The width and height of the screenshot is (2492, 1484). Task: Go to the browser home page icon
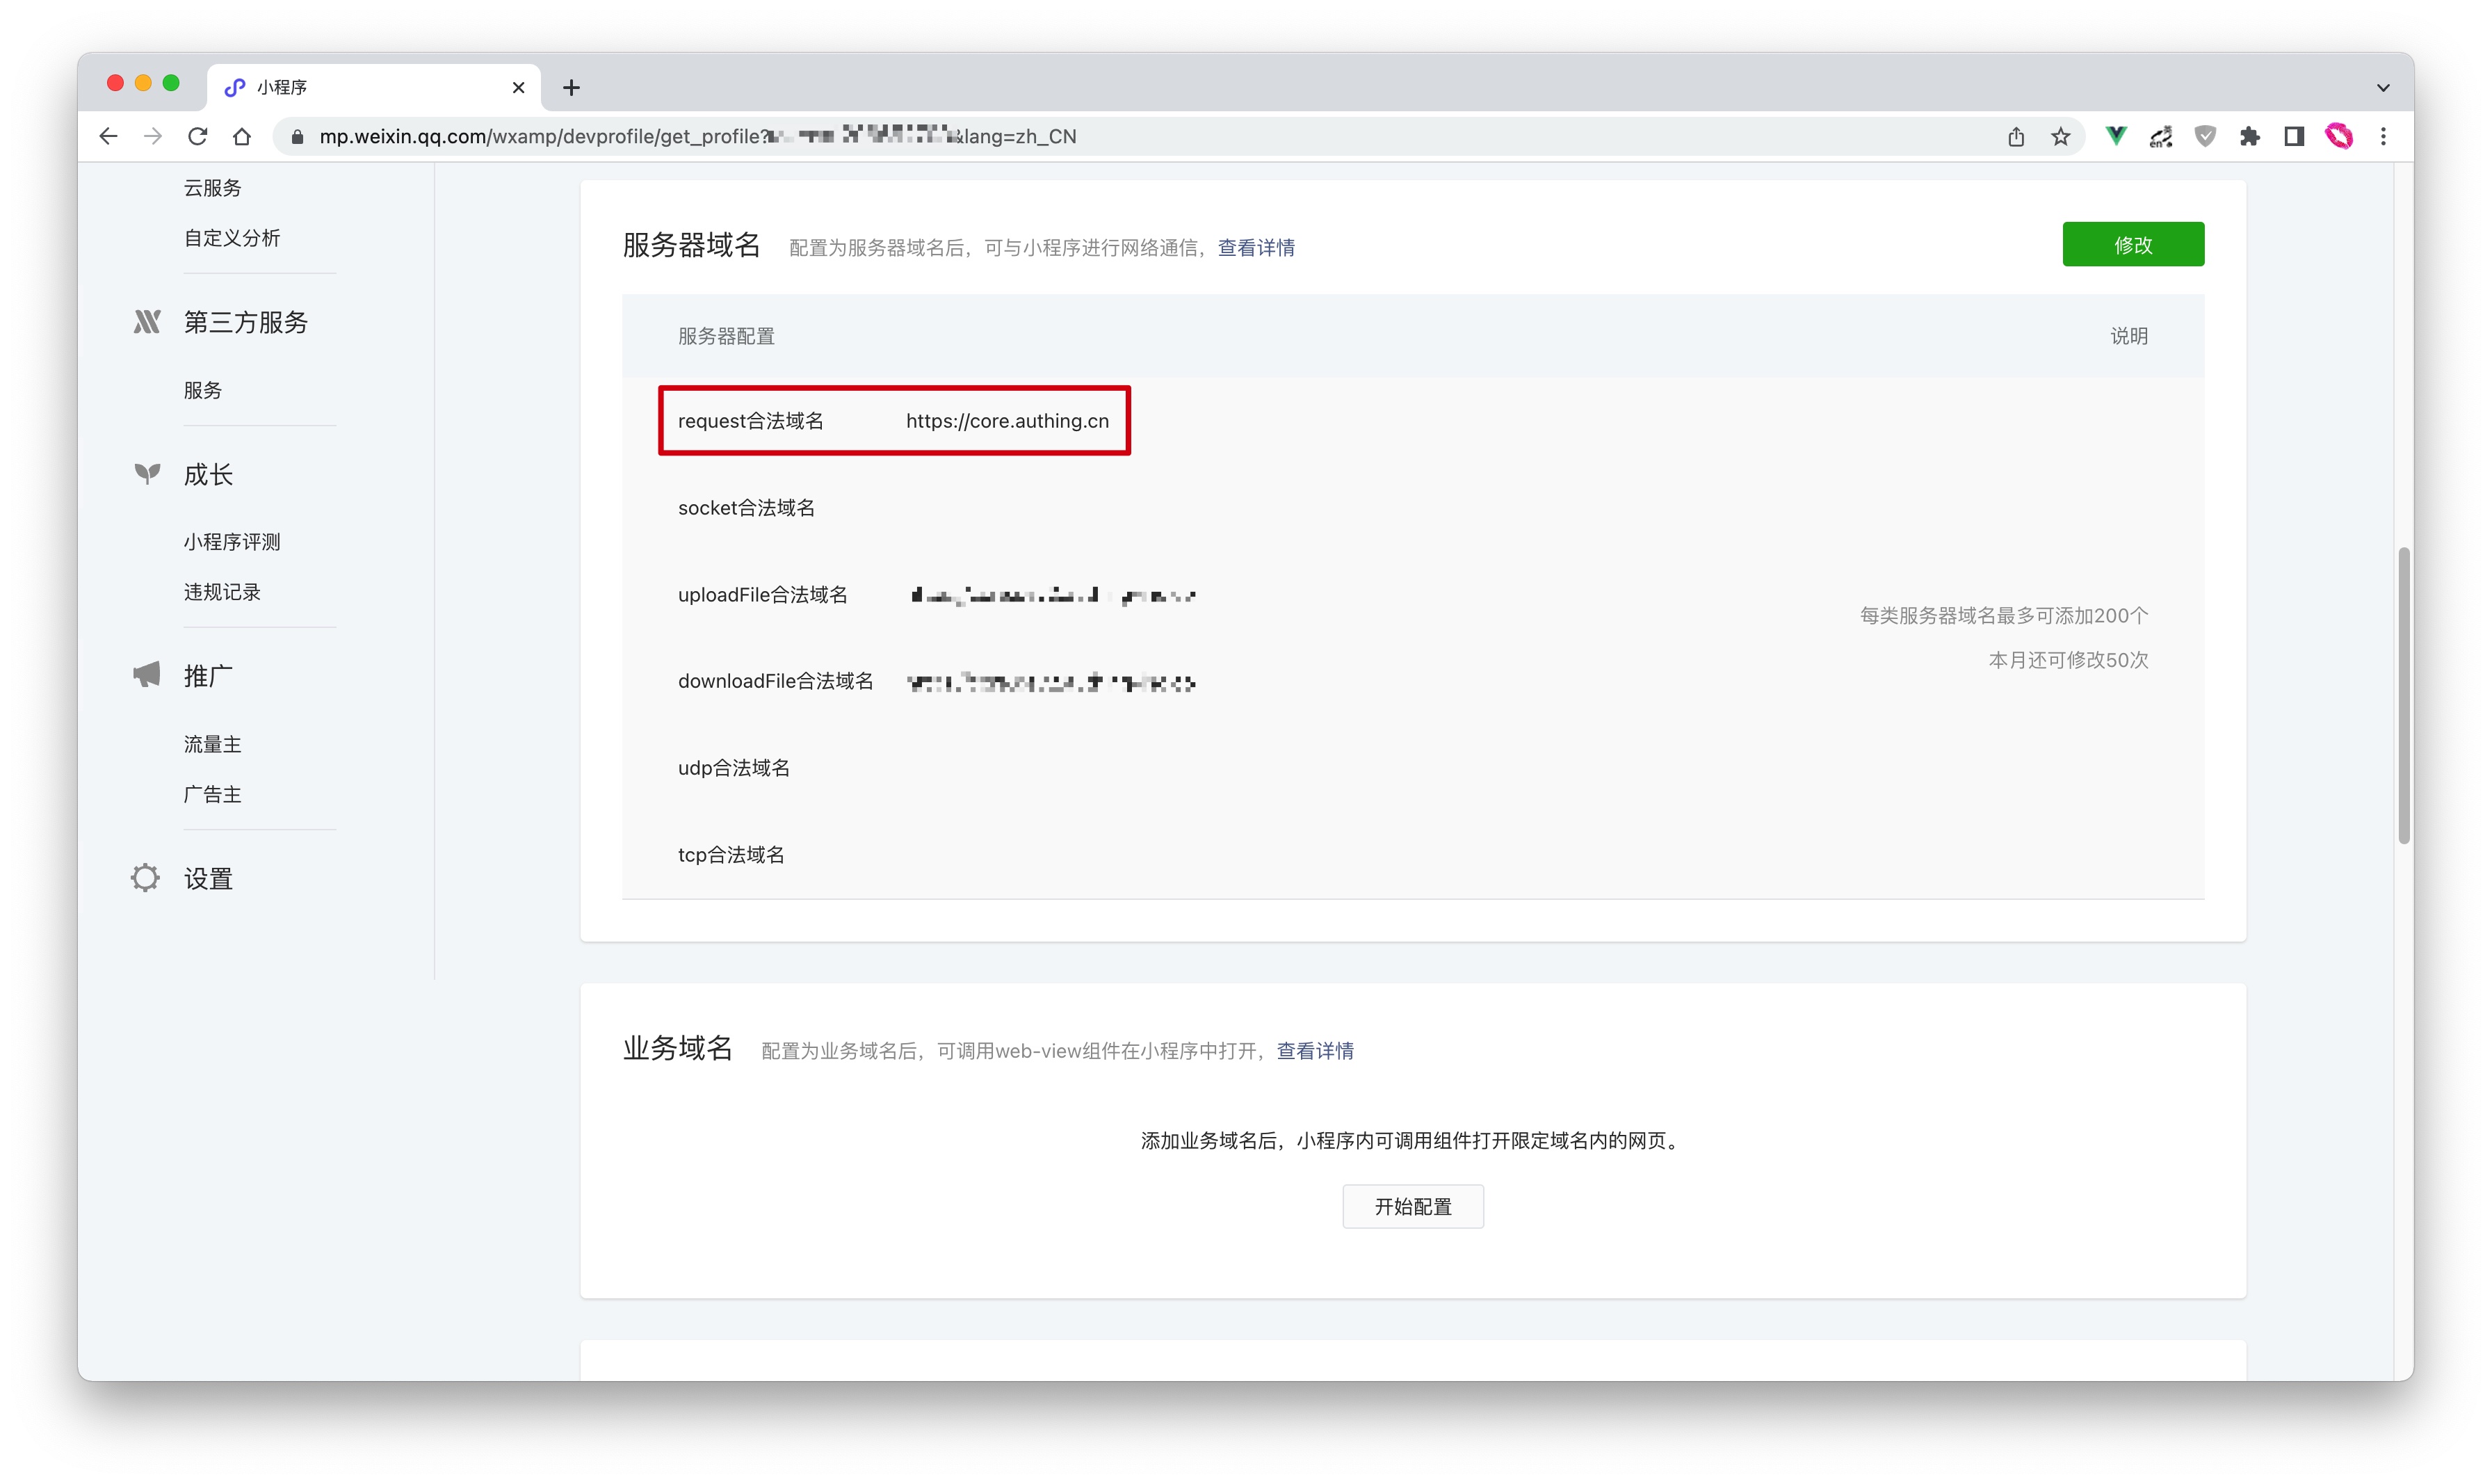click(242, 136)
